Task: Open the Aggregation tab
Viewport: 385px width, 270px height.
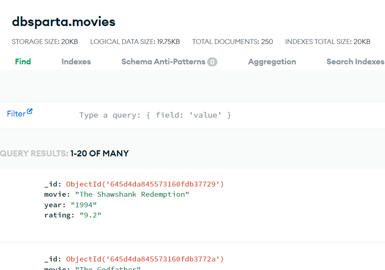Action: pos(272,61)
